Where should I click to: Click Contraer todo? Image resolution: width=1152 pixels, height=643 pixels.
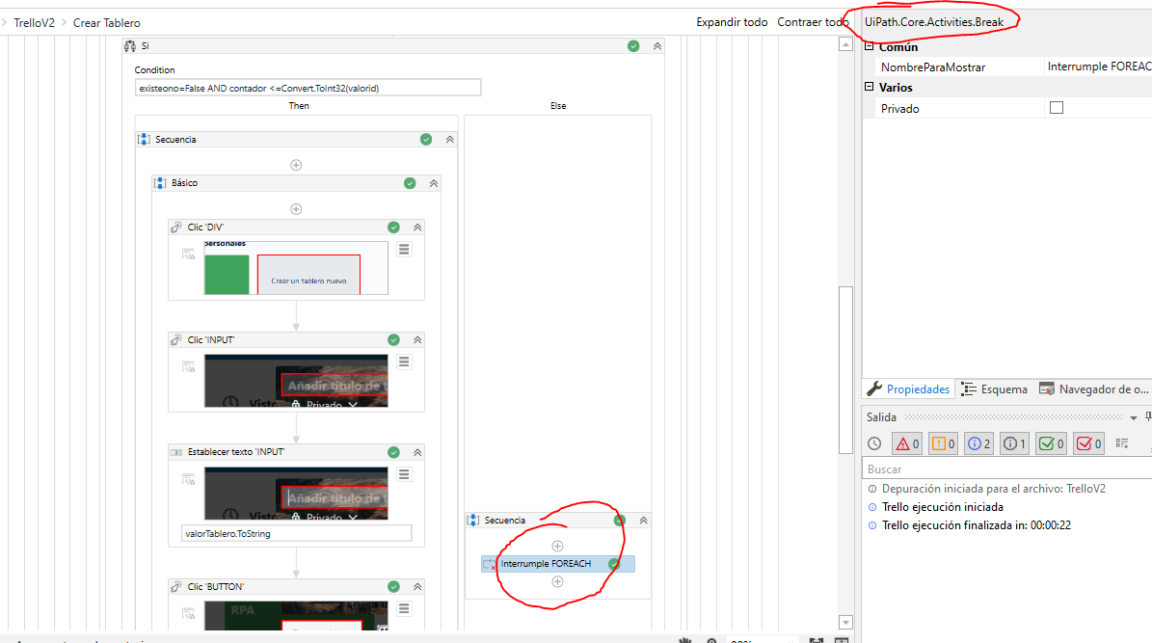(813, 22)
